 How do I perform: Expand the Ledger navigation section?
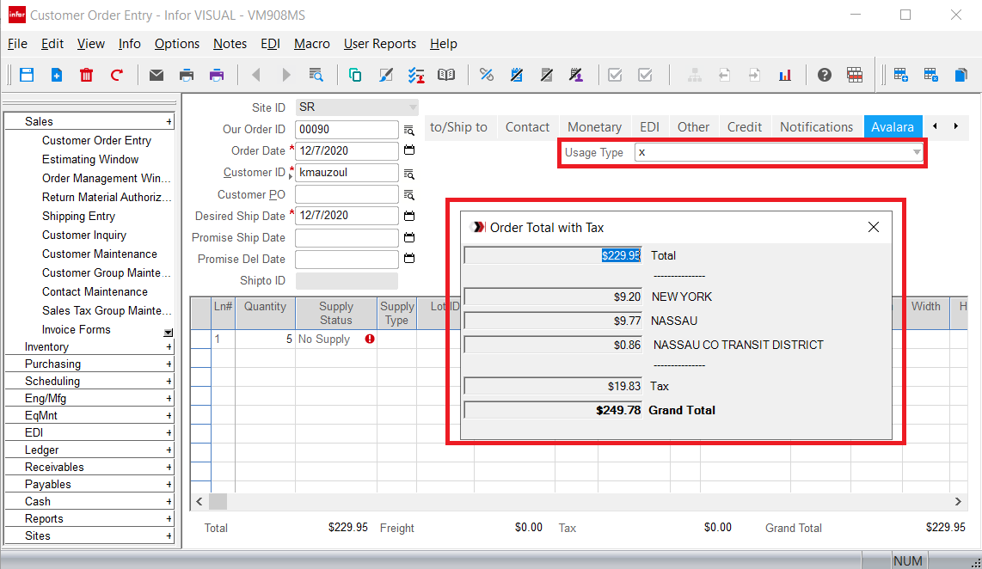169,450
